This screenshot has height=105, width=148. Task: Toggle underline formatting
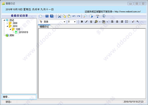[x=91, y=22]
